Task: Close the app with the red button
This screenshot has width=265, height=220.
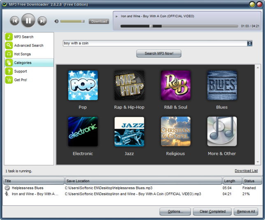Action: click(259, 5)
